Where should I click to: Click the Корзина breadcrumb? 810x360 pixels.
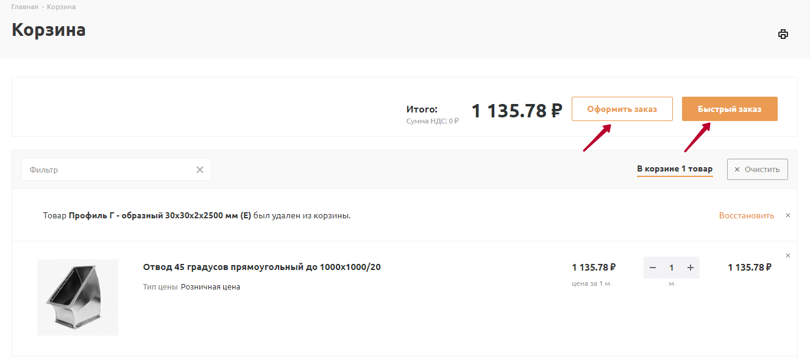[x=61, y=7]
